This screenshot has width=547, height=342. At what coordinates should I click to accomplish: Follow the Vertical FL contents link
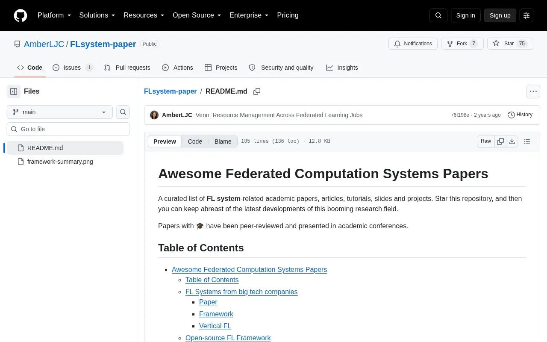215,326
